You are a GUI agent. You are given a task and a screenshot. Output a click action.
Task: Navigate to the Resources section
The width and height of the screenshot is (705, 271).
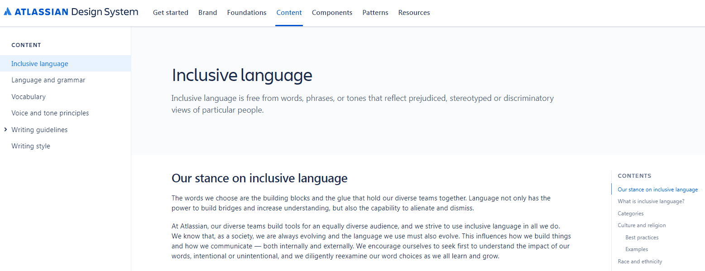(414, 12)
